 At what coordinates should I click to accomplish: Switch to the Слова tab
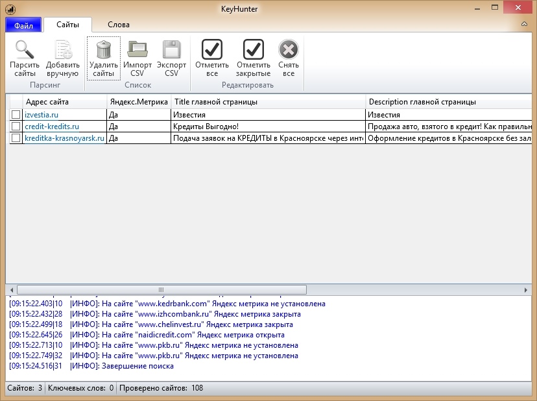tap(119, 25)
